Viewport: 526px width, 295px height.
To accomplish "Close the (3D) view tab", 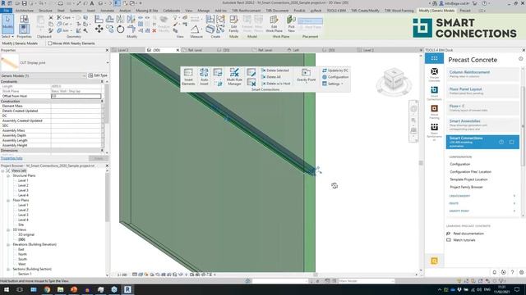I will (178, 50).
